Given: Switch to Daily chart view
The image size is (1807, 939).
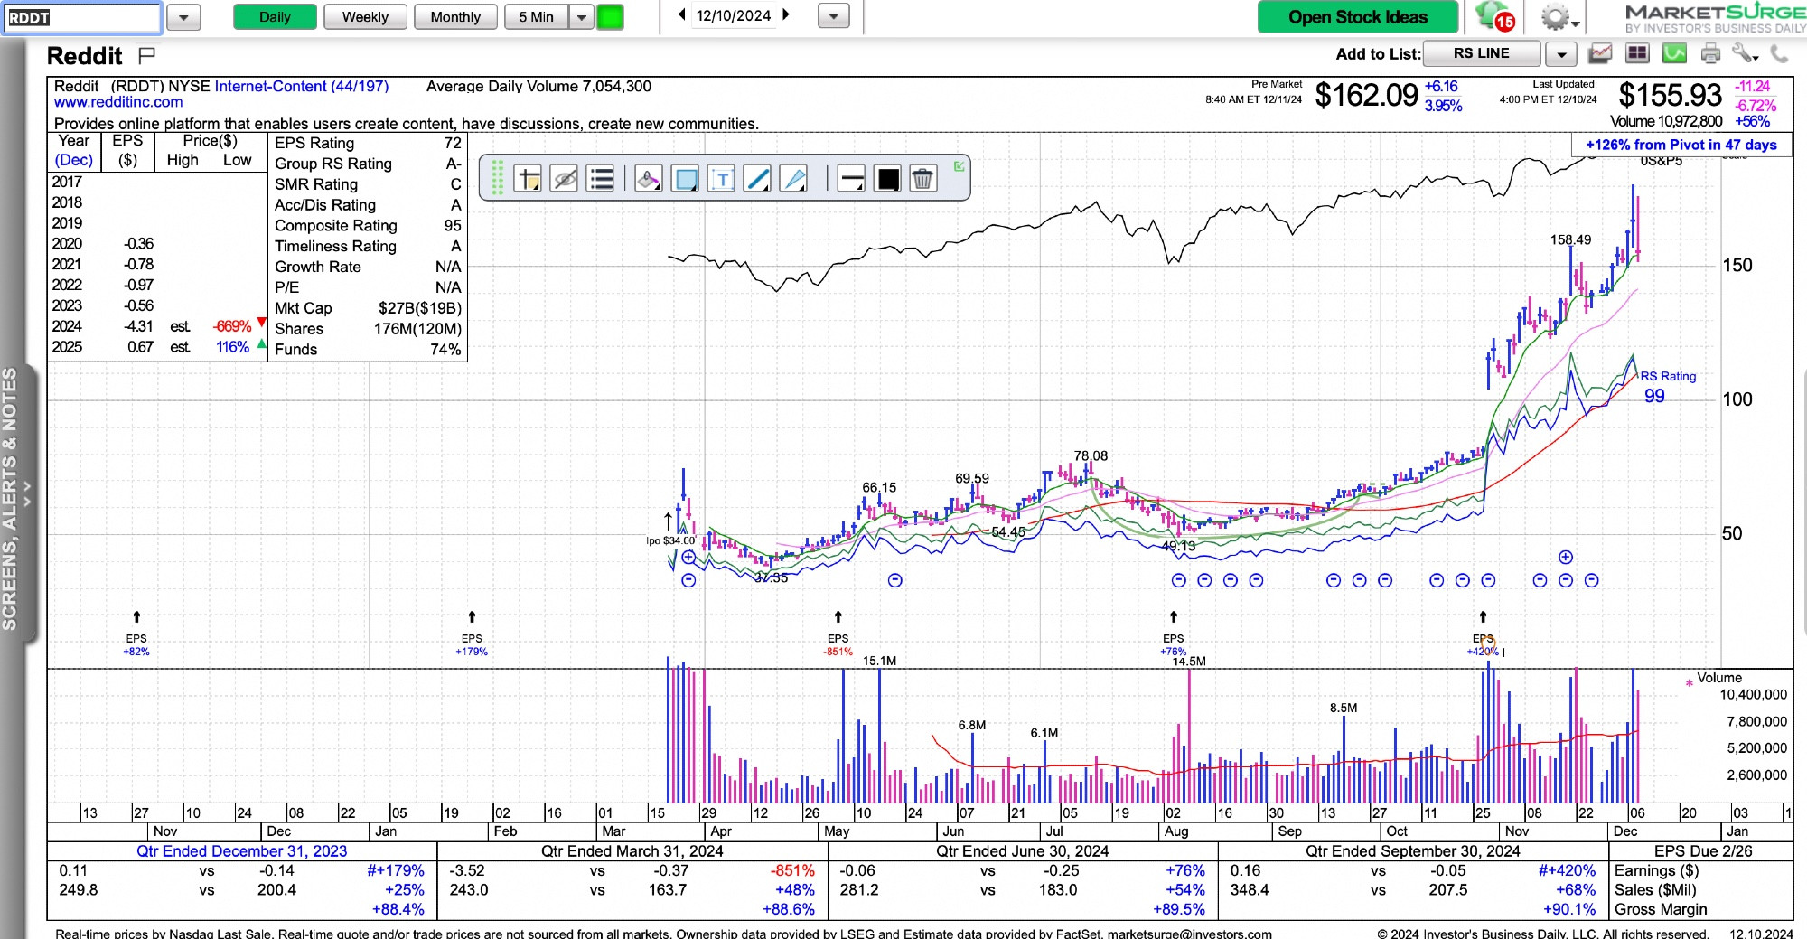Looking at the screenshot, I should [275, 17].
